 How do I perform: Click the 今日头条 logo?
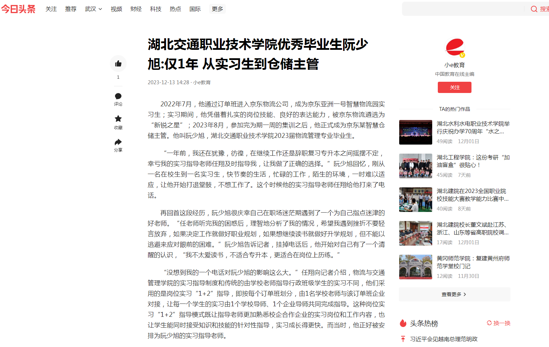[18, 9]
